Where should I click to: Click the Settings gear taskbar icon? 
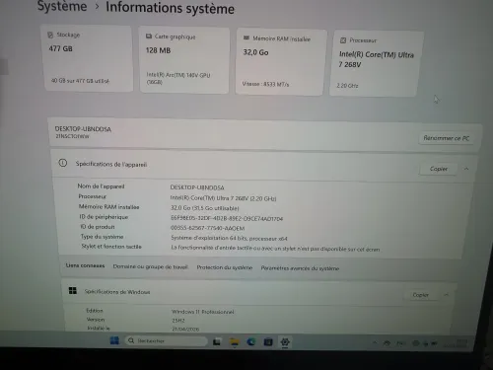pos(285,342)
